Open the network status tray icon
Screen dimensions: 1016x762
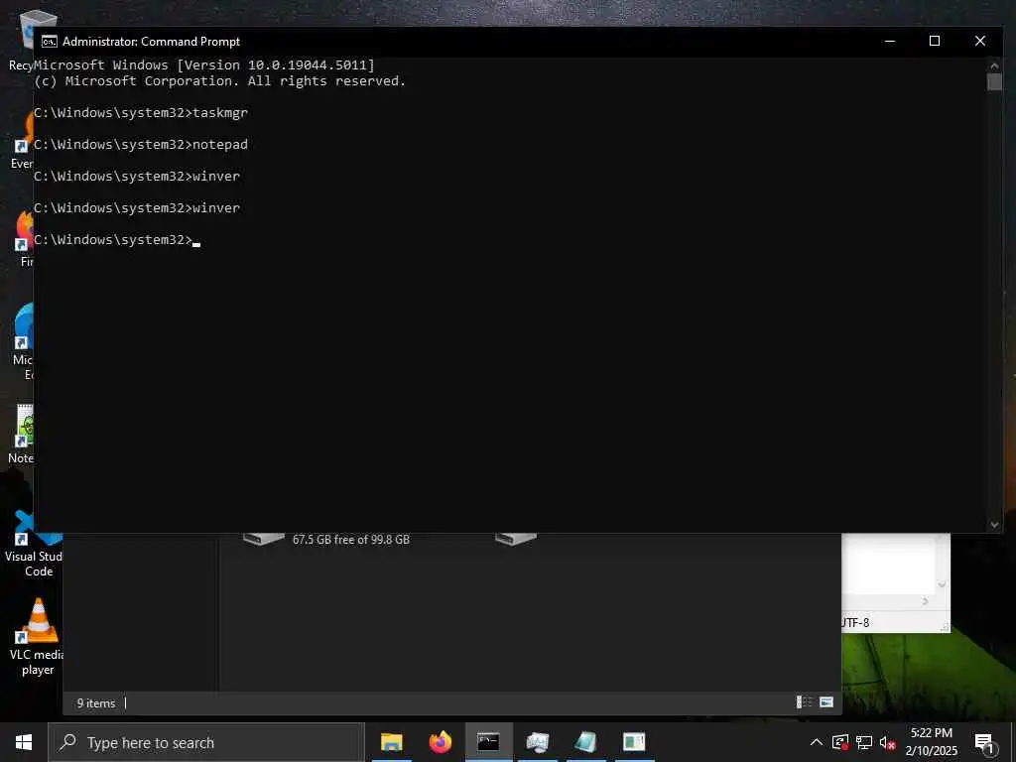click(x=864, y=742)
